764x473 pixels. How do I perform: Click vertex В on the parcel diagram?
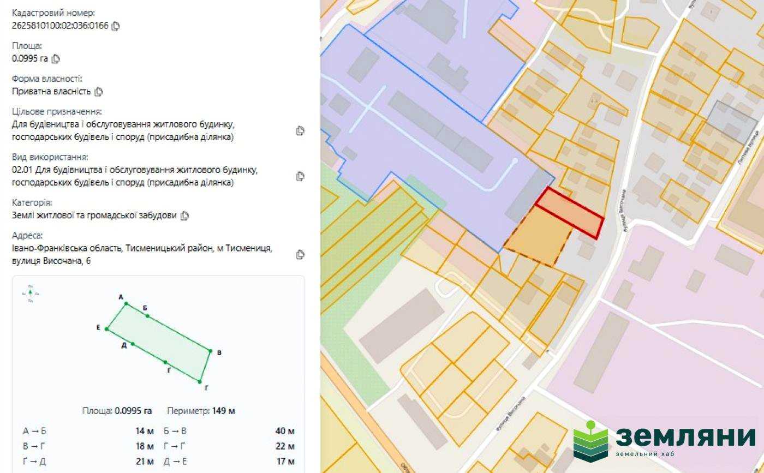pos(210,350)
